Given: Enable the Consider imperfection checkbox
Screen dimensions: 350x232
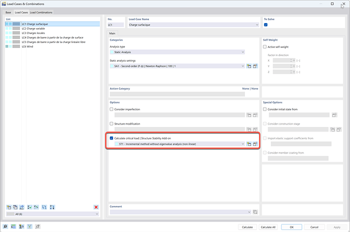Looking at the screenshot, I should tap(112, 109).
